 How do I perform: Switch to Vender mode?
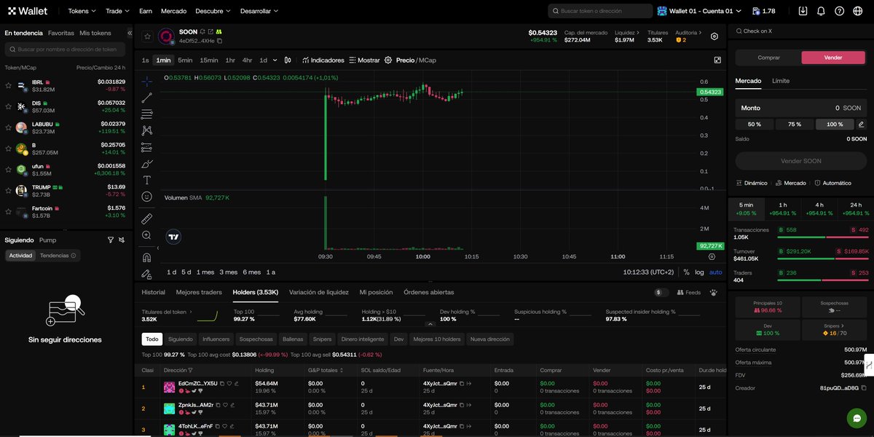point(833,58)
